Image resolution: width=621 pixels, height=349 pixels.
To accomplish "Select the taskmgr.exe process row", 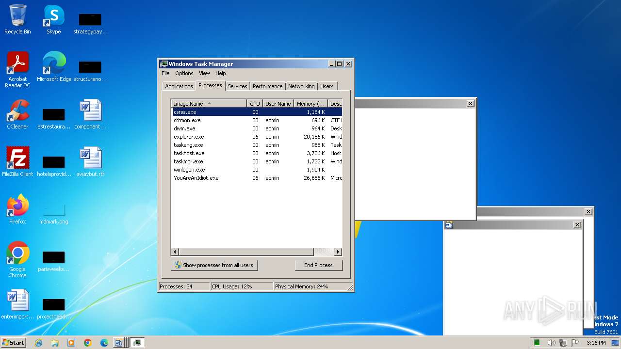I will (257, 161).
